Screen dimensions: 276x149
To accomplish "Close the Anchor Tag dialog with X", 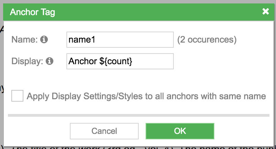I will (265, 12).
